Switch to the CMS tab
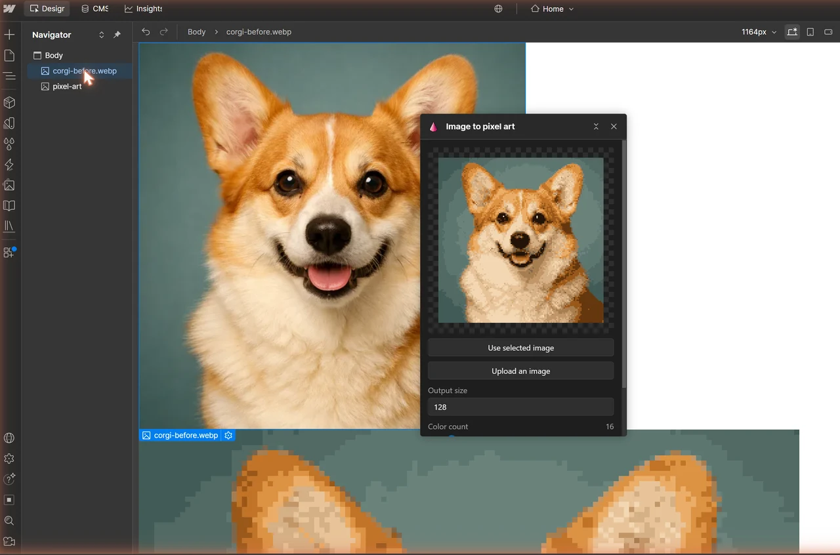Screen dimensions: 840x555 tap(94, 9)
